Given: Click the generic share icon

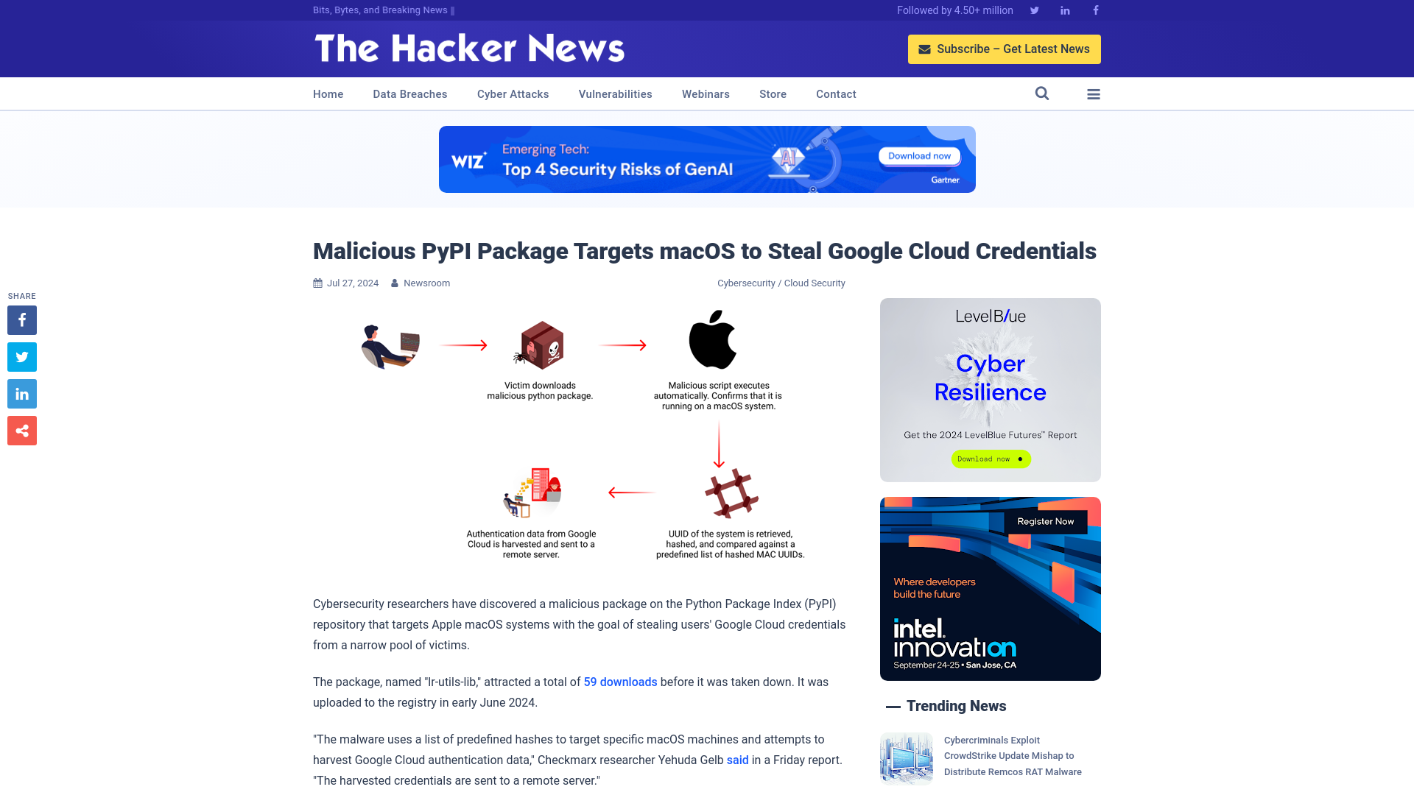Looking at the screenshot, I should [21, 430].
